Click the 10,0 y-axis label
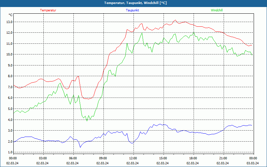Screen dimensions: 267x167 click(x=10, y=54)
